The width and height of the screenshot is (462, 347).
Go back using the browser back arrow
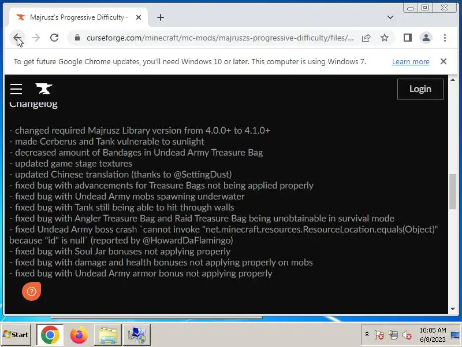pos(17,38)
